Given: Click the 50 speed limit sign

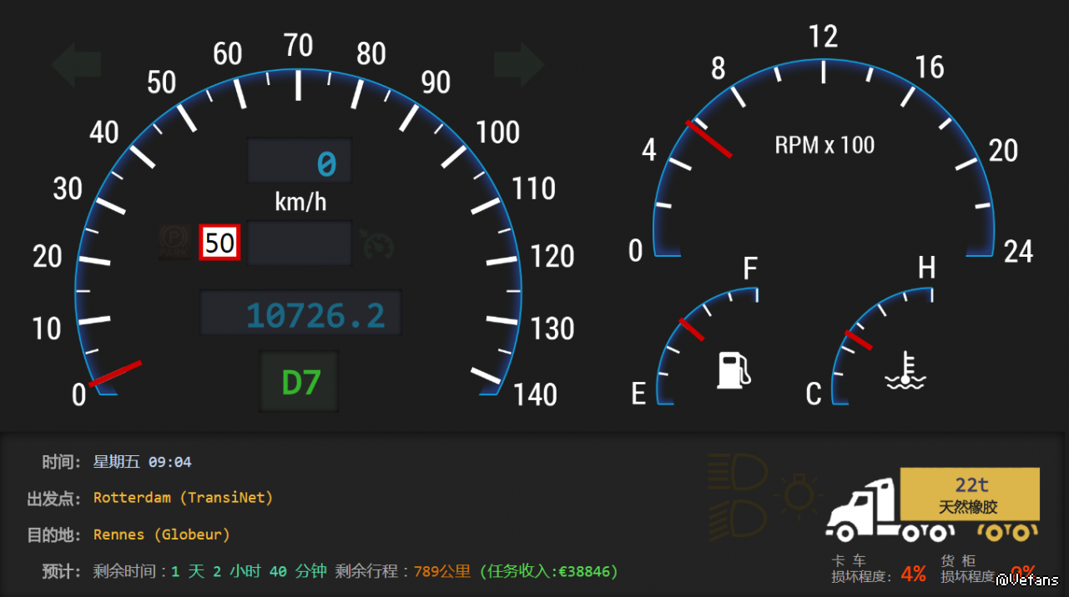Looking at the screenshot, I should 219,243.
